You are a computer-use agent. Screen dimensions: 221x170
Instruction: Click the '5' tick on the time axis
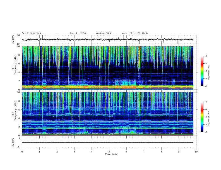(109, 152)
